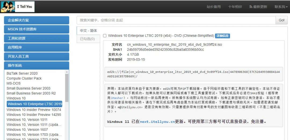The image size is (290, 140).
Task: Select Windows 10 Insider Preview 14295
Action: tap(34, 115)
